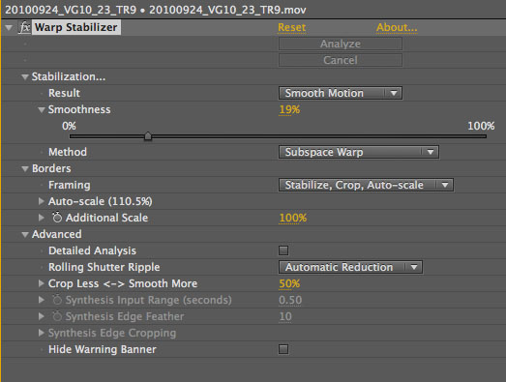Viewport: 506px width, 382px height.
Task: Click the Cancel button
Action: 341,60
